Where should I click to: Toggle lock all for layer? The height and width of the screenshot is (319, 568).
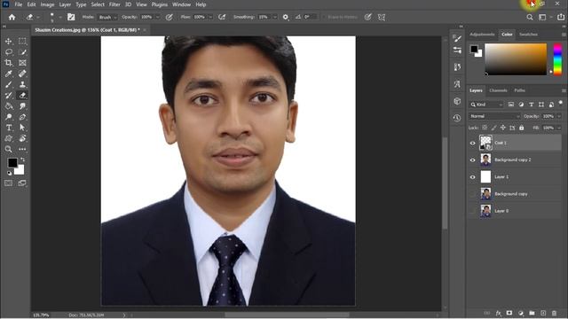(x=521, y=128)
